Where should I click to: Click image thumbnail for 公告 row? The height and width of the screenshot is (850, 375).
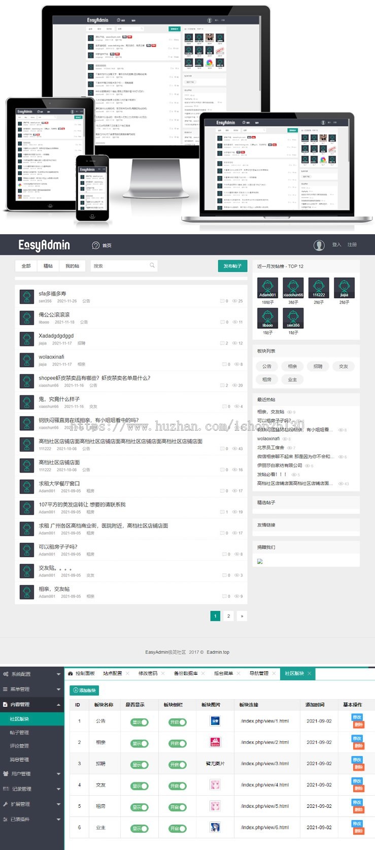(x=215, y=721)
